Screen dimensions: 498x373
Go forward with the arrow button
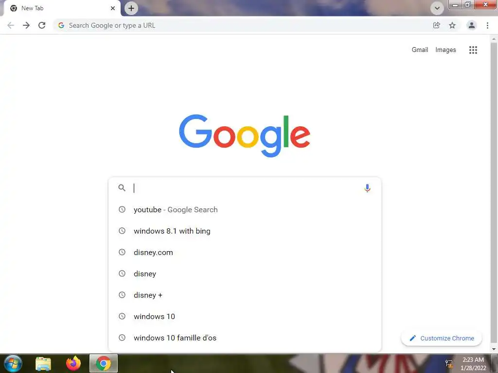click(26, 25)
